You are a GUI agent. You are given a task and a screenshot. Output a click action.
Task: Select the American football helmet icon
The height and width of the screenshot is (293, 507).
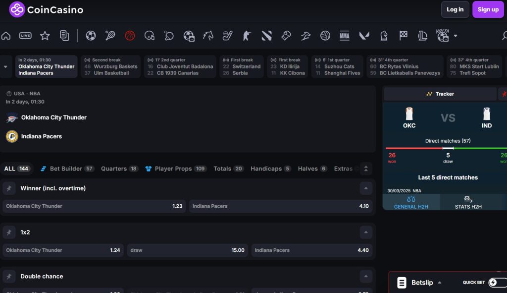[150, 36]
